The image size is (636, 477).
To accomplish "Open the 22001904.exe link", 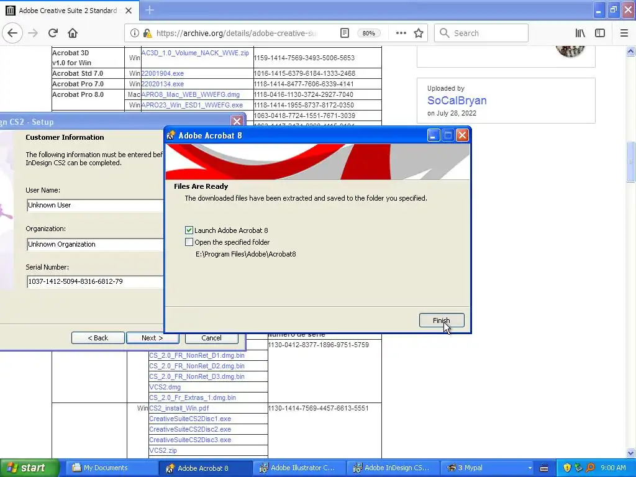I will (163, 73).
